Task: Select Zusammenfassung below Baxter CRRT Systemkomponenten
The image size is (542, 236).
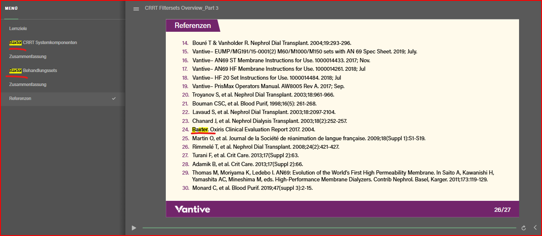Action: tap(28, 56)
